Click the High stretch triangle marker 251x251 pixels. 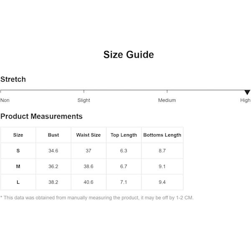pos(247,92)
